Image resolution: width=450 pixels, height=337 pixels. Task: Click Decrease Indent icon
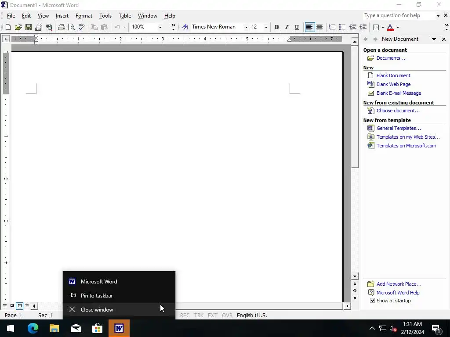pos(353,27)
